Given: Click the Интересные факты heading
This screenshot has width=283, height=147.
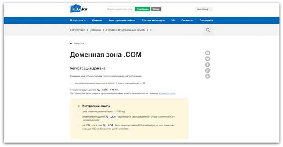Looking at the screenshot, I should coord(96,106).
